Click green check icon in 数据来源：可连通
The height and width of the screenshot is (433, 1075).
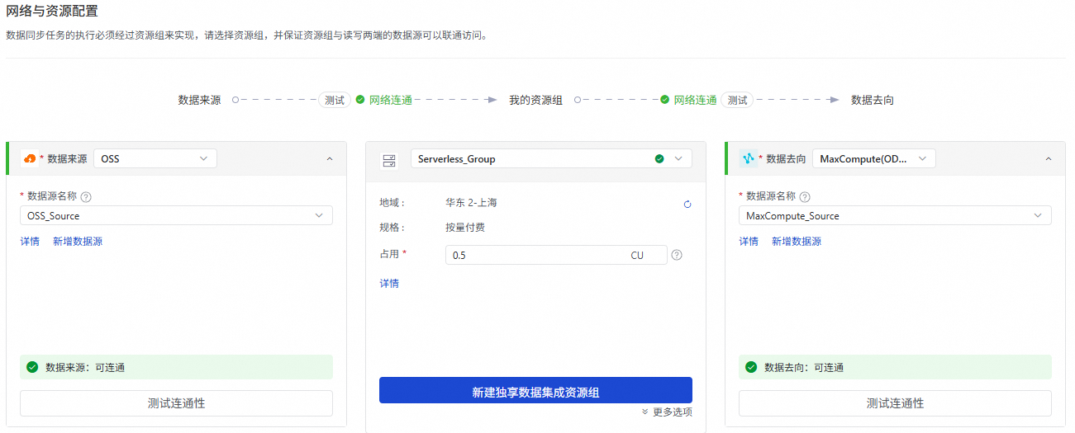coord(32,367)
